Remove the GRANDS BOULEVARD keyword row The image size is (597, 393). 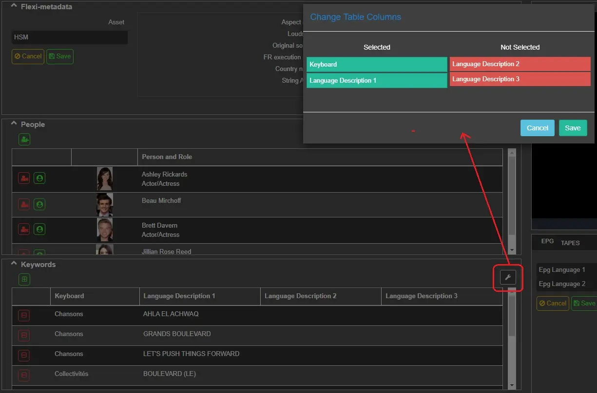(x=24, y=336)
